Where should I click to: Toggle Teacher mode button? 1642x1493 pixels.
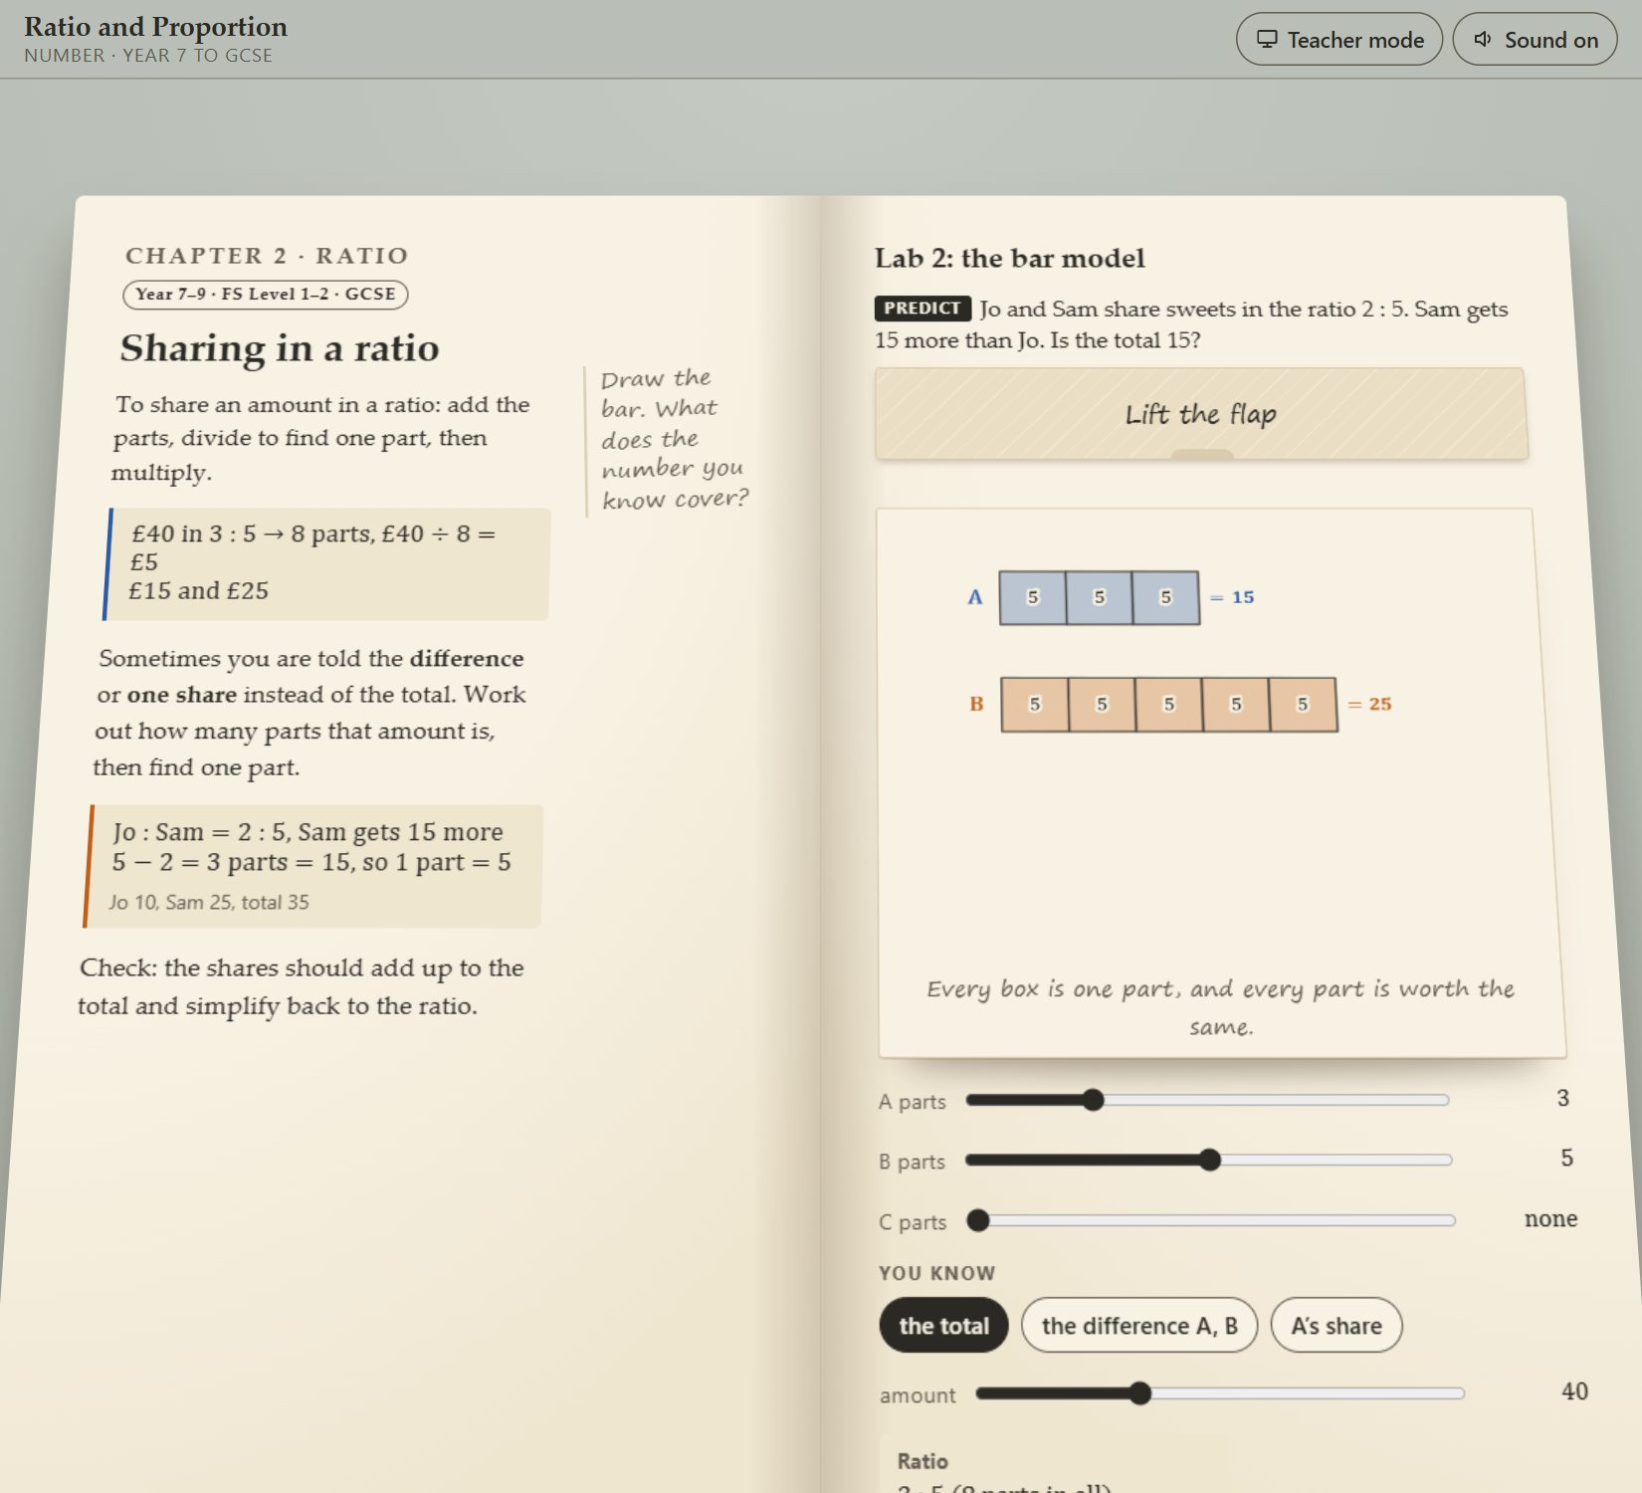click(x=1338, y=39)
